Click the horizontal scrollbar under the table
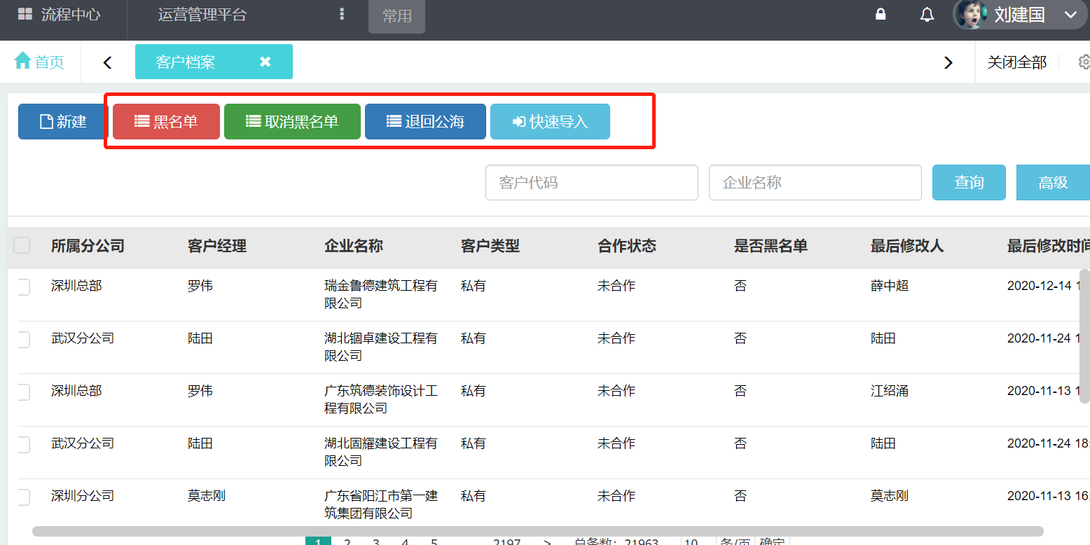1090x545 pixels. (537, 531)
